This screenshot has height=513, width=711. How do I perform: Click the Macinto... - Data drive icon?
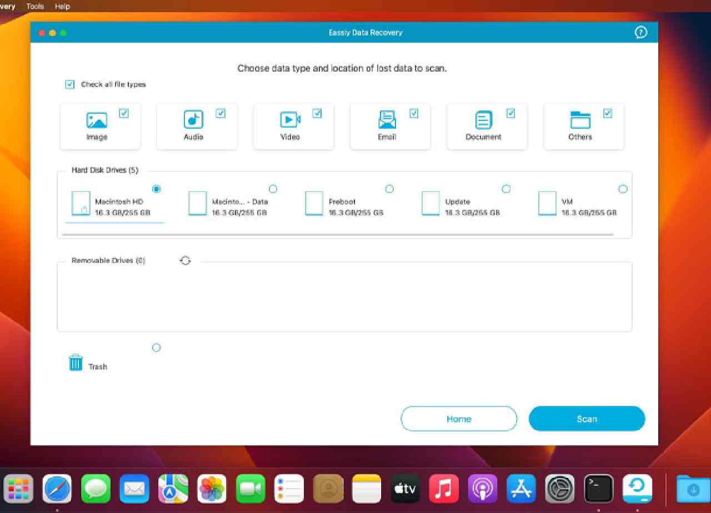198,204
